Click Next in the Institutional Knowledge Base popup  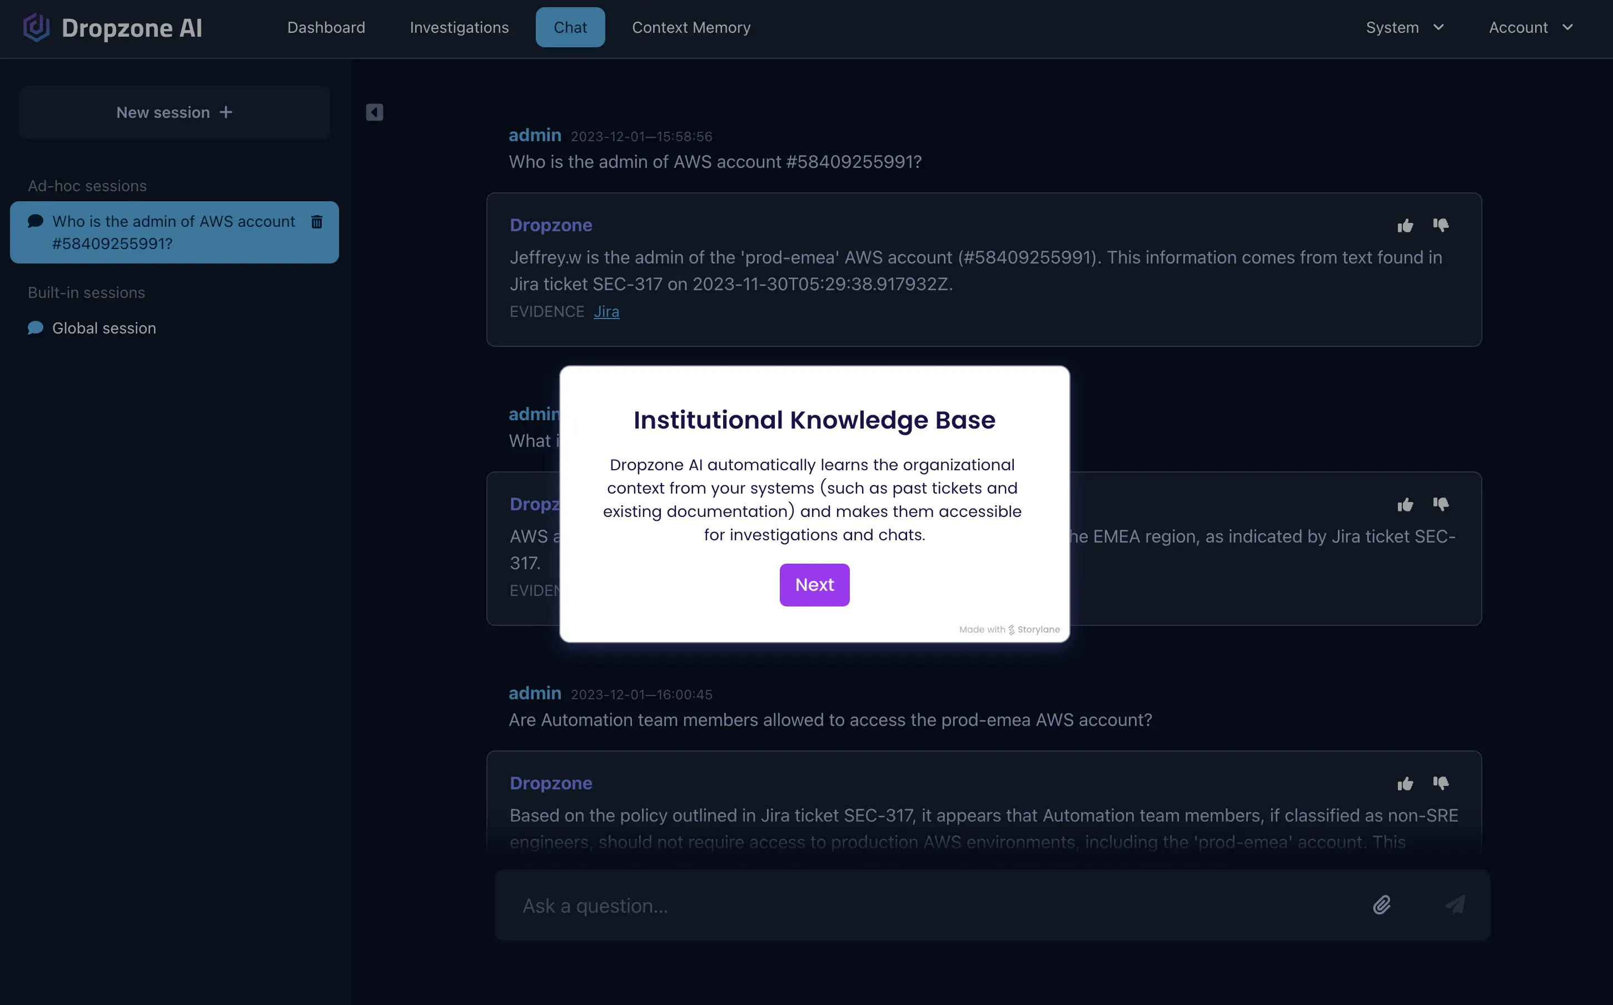tap(814, 585)
